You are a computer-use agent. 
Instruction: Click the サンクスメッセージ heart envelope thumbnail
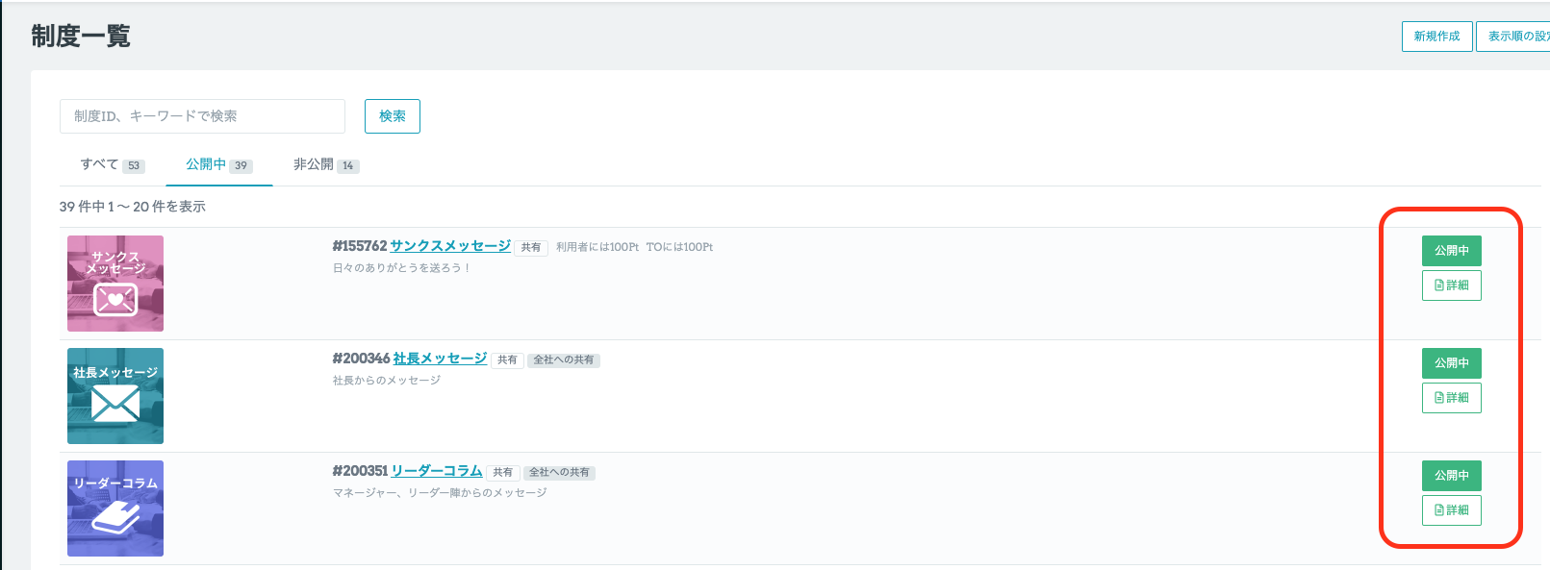115,284
